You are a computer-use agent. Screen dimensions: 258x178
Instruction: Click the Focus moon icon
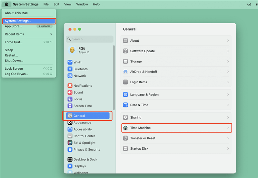70,99
